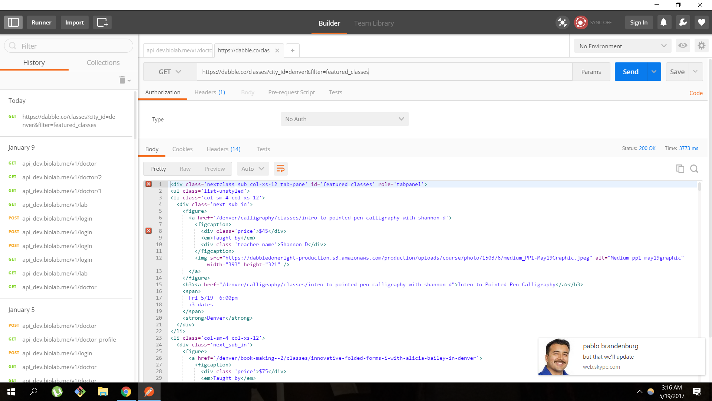Select the request Tests tab

click(335, 92)
